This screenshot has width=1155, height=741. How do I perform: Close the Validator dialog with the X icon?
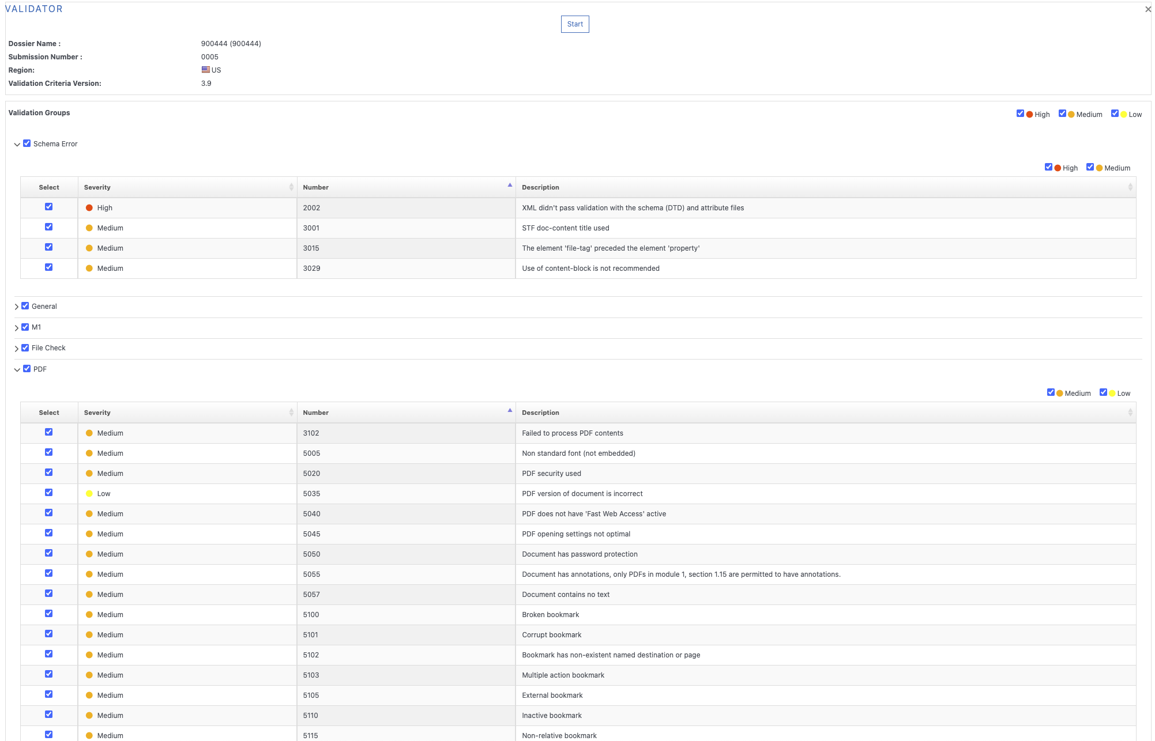click(1148, 9)
